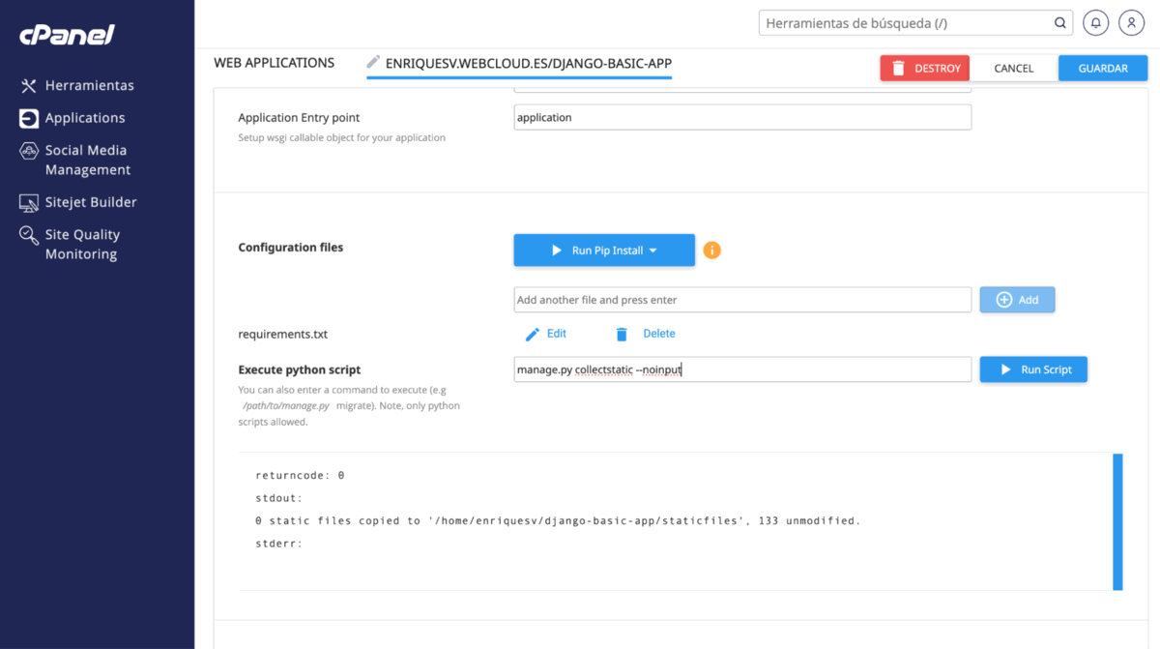Click the play icon in Run Pip Install

(x=557, y=250)
